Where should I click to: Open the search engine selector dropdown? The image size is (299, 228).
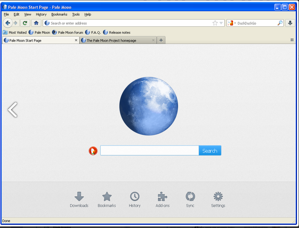click(232, 23)
